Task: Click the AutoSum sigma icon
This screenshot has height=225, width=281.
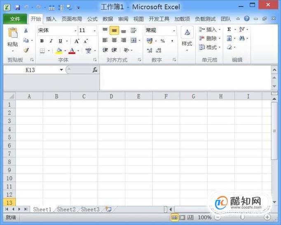Action: pyautogui.click(x=229, y=29)
